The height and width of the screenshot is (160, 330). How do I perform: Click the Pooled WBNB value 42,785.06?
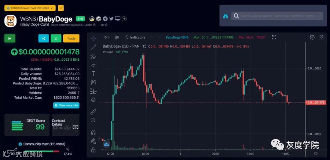71,79
